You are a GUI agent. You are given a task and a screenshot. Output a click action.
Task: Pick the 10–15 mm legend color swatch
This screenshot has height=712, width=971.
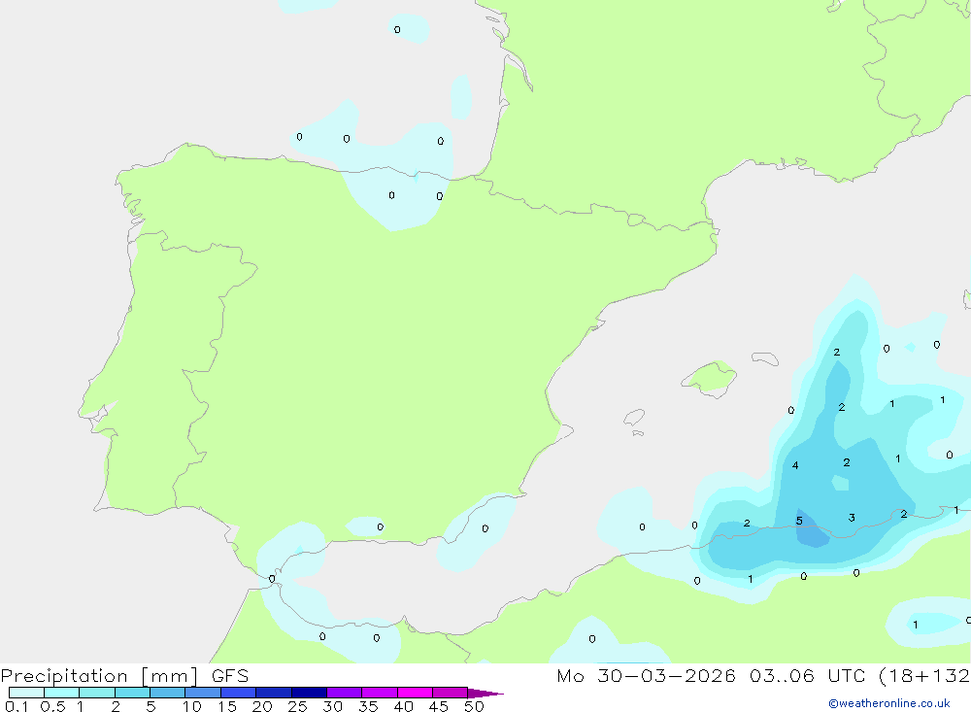203,693
